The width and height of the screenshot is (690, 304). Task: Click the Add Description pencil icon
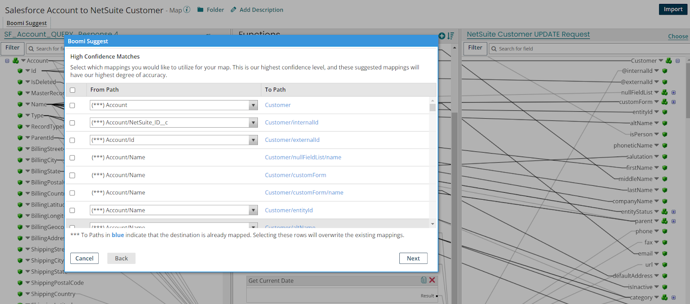[233, 9]
